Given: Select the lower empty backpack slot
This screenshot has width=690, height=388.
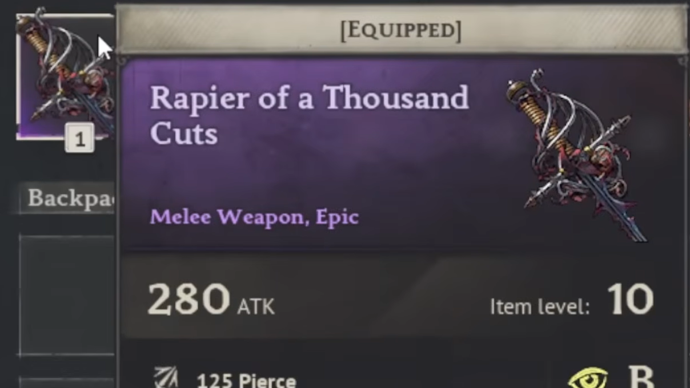Looking at the screenshot, I should click(x=67, y=382).
